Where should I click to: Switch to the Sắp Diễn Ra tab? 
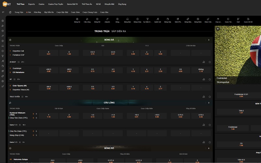(119, 31)
